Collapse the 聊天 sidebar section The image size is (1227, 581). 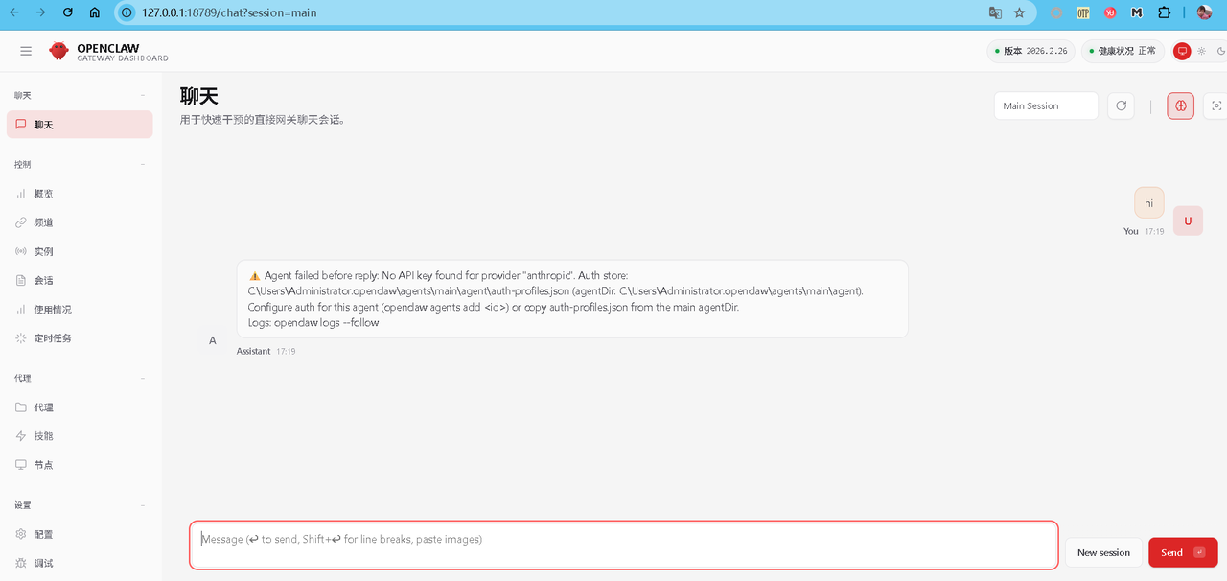tap(80, 95)
